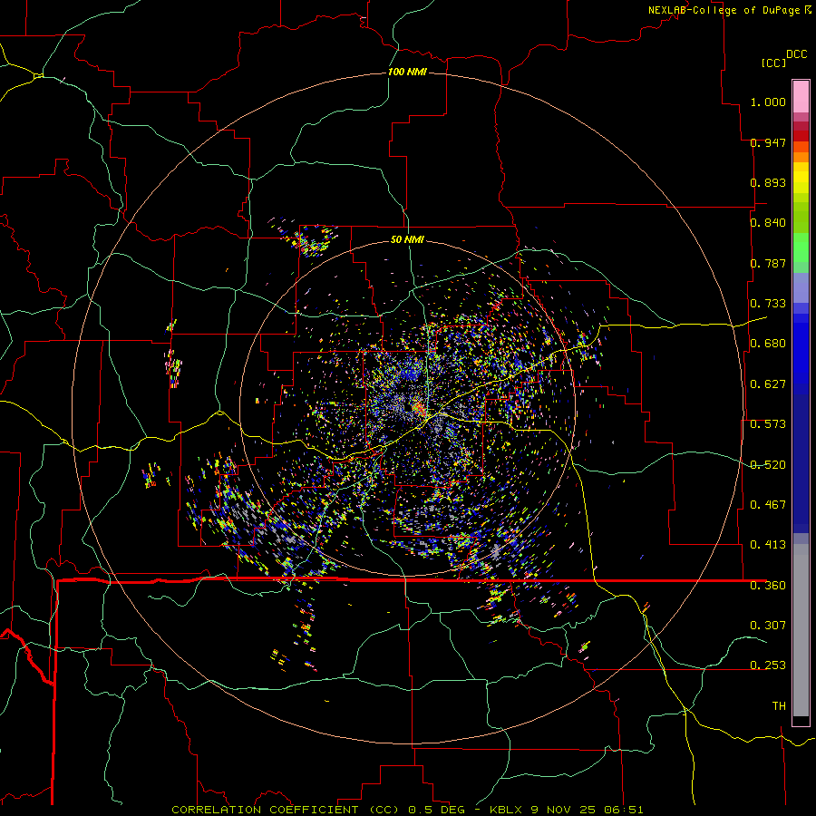816x816 pixels.
Task: Click the 1.000 scale value
Action: tap(768, 102)
